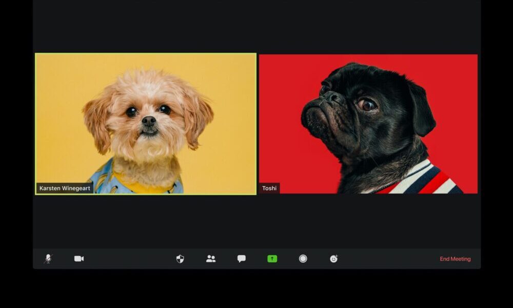Select Toshi's video tile
The width and height of the screenshot is (513, 308).
[368, 124]
